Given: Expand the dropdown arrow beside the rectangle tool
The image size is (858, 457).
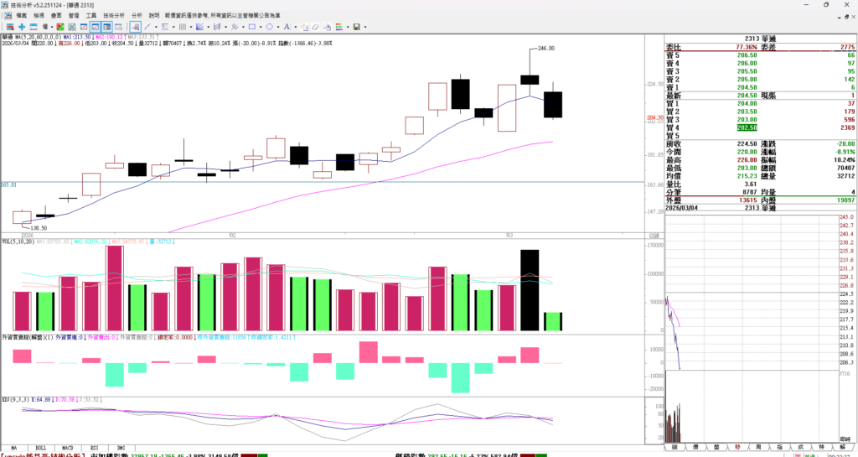Looking at the screenshot, I should [x=261, y=27].
